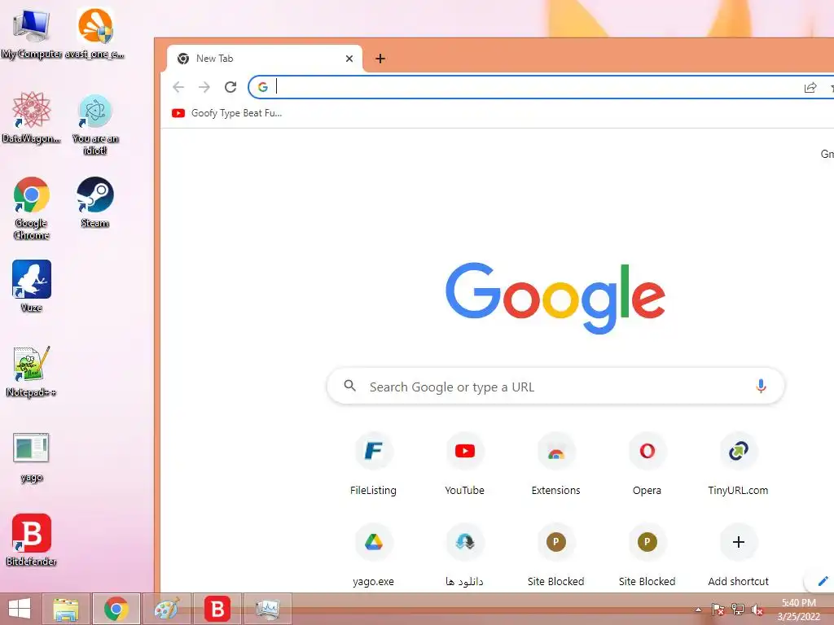Open Goofy Type Beat bookmark
The image size is (834, 625).
click(226, 113)
